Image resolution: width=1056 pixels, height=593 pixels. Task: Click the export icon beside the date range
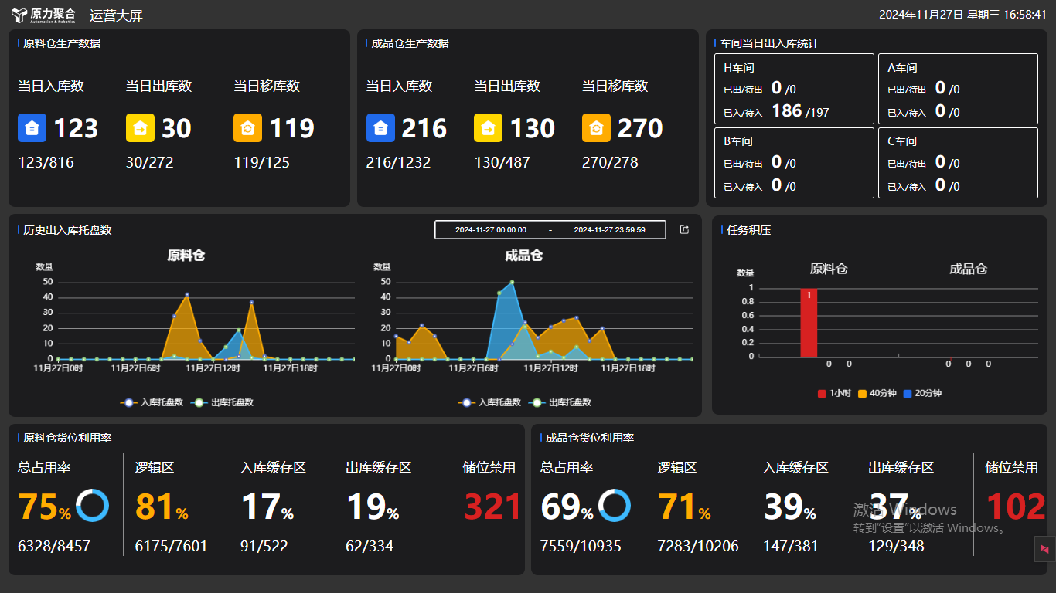click(x=684, y=229)
